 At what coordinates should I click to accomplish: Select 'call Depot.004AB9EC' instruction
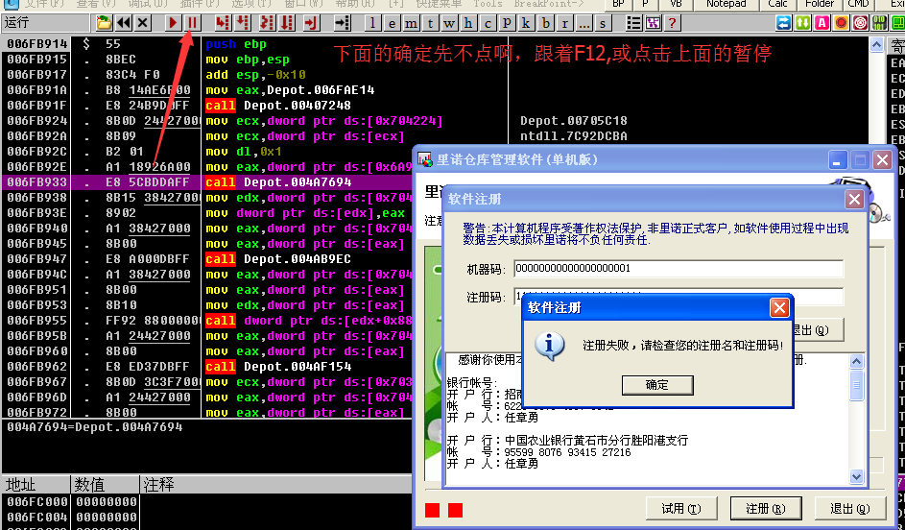pos(278,259)
